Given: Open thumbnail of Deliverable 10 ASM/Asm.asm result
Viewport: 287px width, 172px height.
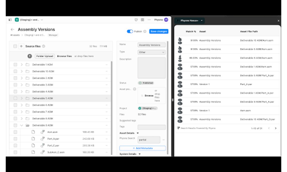Looking at the screenshot, I should (x=180, y=41).
